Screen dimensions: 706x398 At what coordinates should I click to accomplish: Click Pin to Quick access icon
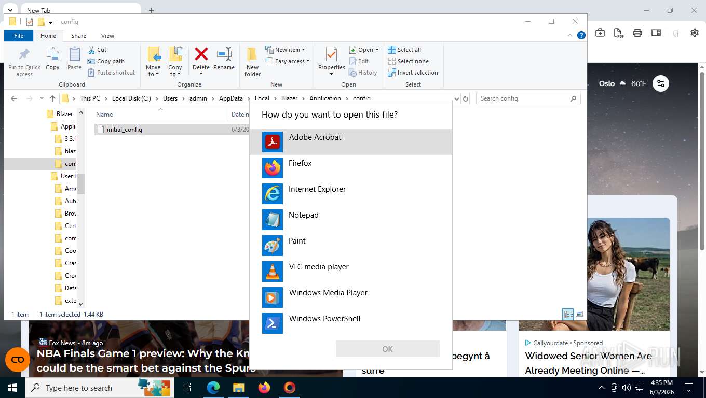click(24, 62)
